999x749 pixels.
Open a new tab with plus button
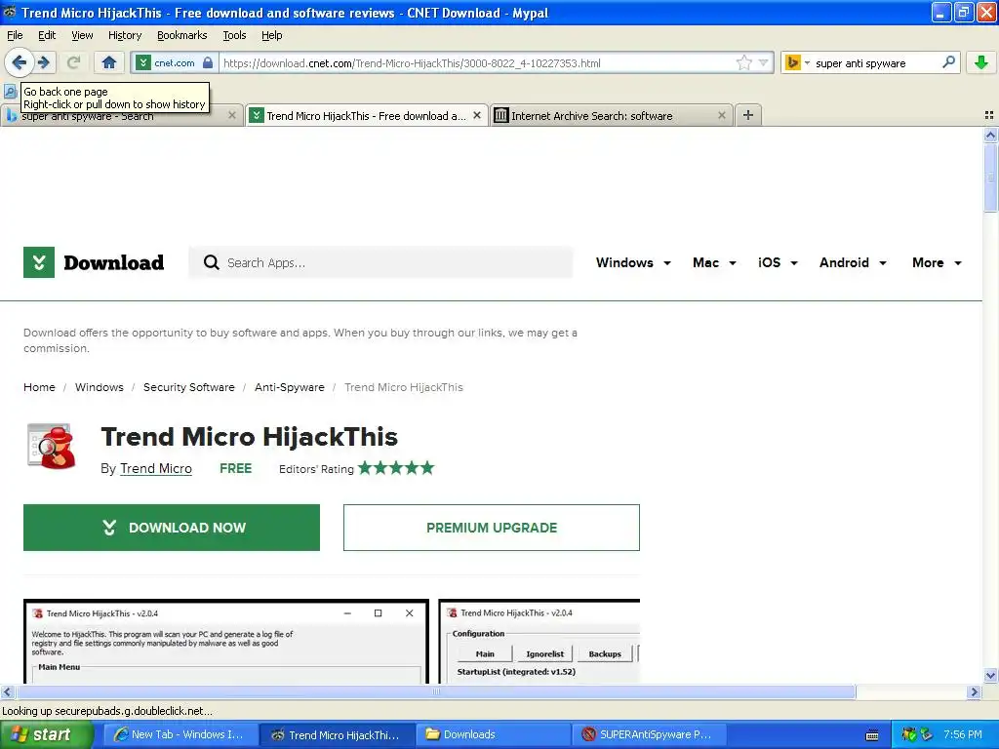coord(748,115)
